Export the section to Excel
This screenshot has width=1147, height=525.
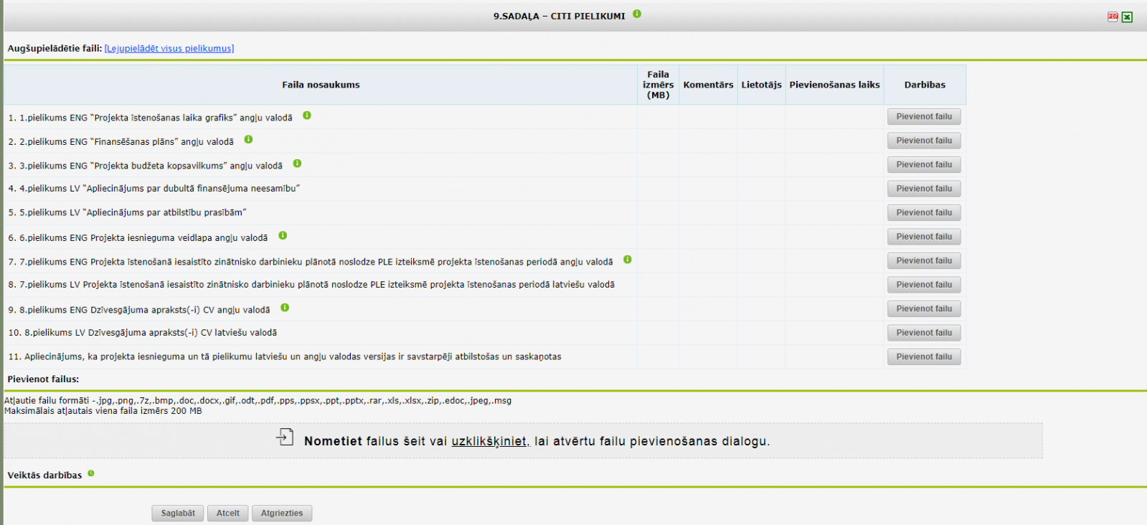coord(1127,17)
